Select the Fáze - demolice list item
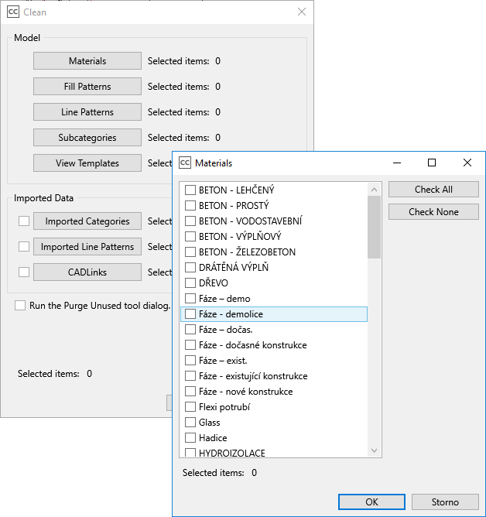Viewport: 486px width, 517px height. point(231,314)
